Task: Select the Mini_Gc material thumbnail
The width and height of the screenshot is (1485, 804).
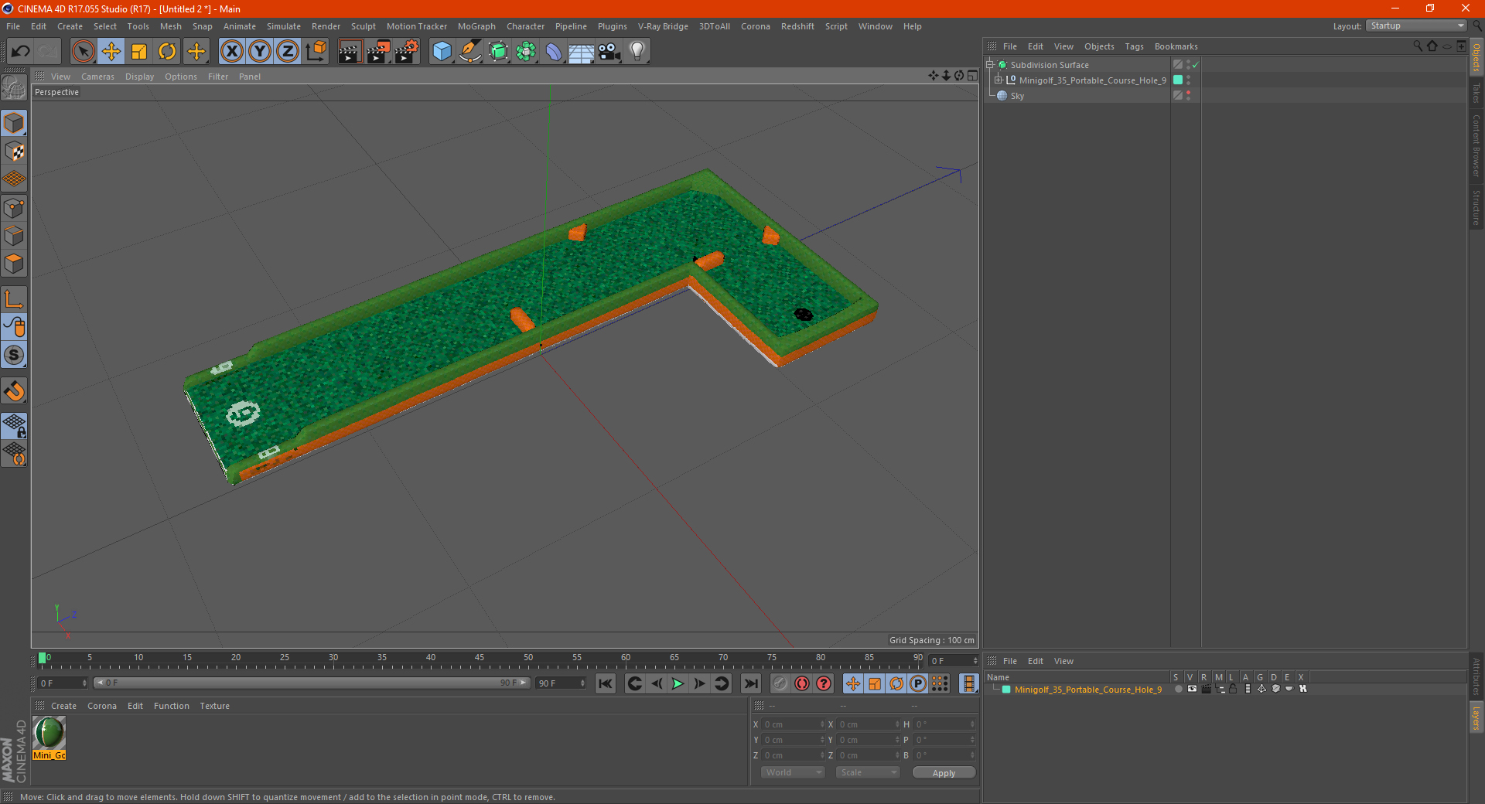Action: point(49,738)
